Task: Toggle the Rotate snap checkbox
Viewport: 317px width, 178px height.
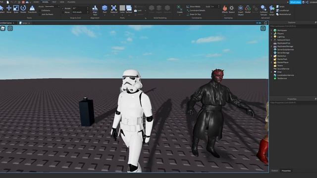Action: click(x=63, y=8)
